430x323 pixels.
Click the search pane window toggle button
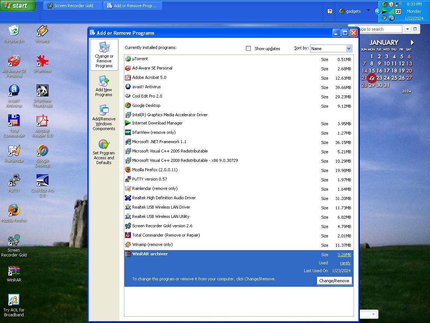[415, 29]
